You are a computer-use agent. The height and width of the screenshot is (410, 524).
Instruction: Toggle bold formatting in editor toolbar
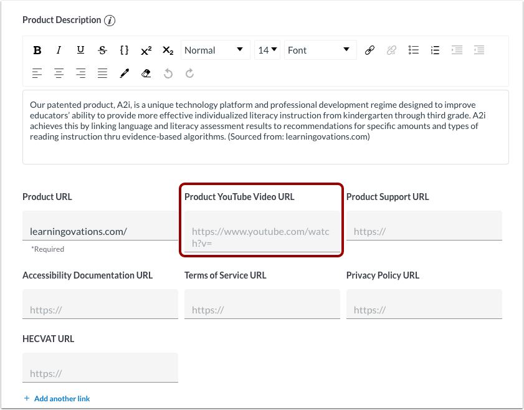pos(37,50)
